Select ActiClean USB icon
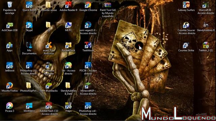Viewport: 216px width, 121px height. (10, 25)
